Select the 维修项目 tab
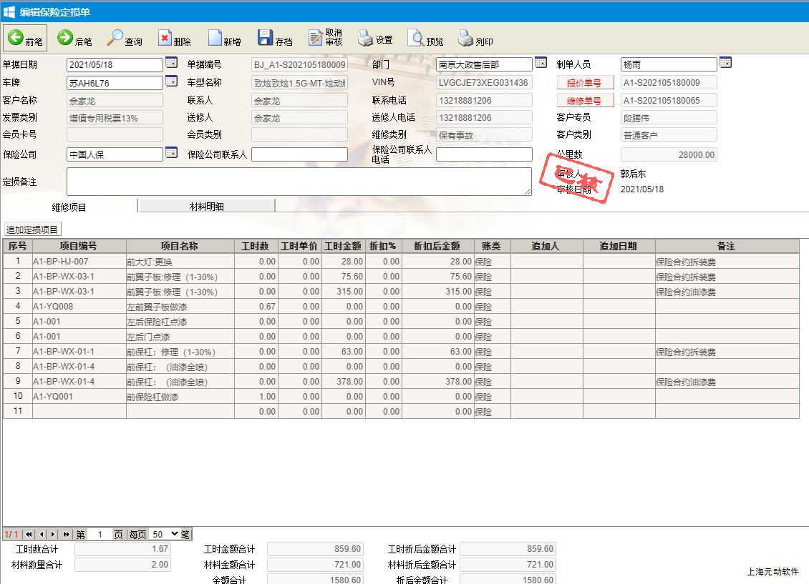The height and width of the screenshot is (584, 809). (69, 207)
